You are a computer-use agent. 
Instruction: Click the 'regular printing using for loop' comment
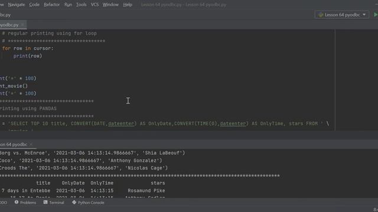click(x=50, y=34)
